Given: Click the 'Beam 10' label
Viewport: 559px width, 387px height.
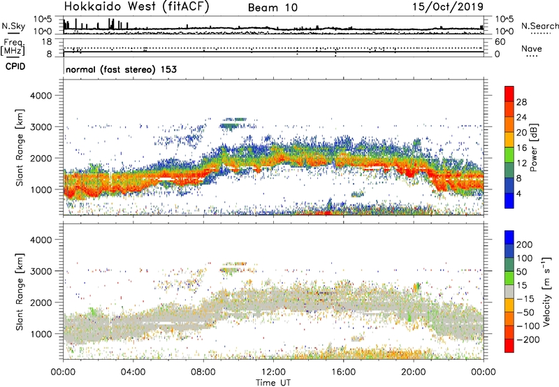Looking at the screenshot, I should tap(273, 8).
